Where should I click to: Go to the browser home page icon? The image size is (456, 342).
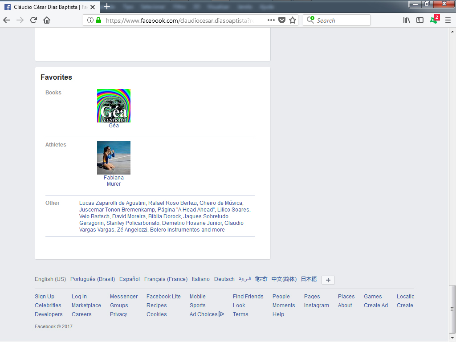click(47, 20)
